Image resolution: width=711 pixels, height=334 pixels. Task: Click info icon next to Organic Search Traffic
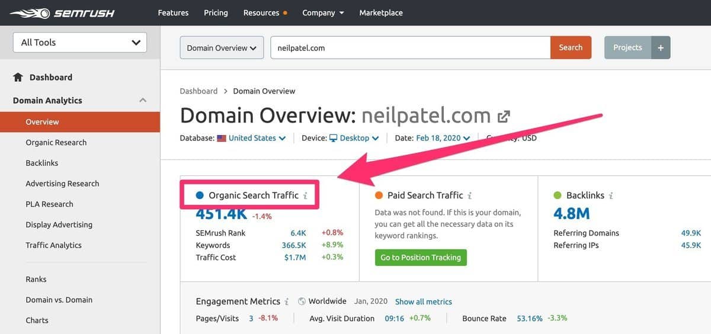coord(305,195)
